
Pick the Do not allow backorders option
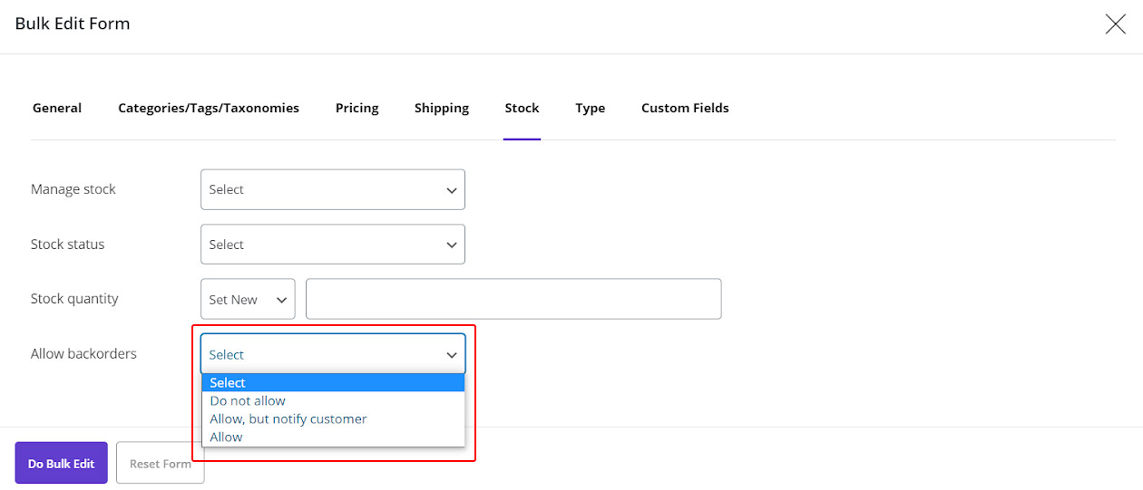point(248,400)
